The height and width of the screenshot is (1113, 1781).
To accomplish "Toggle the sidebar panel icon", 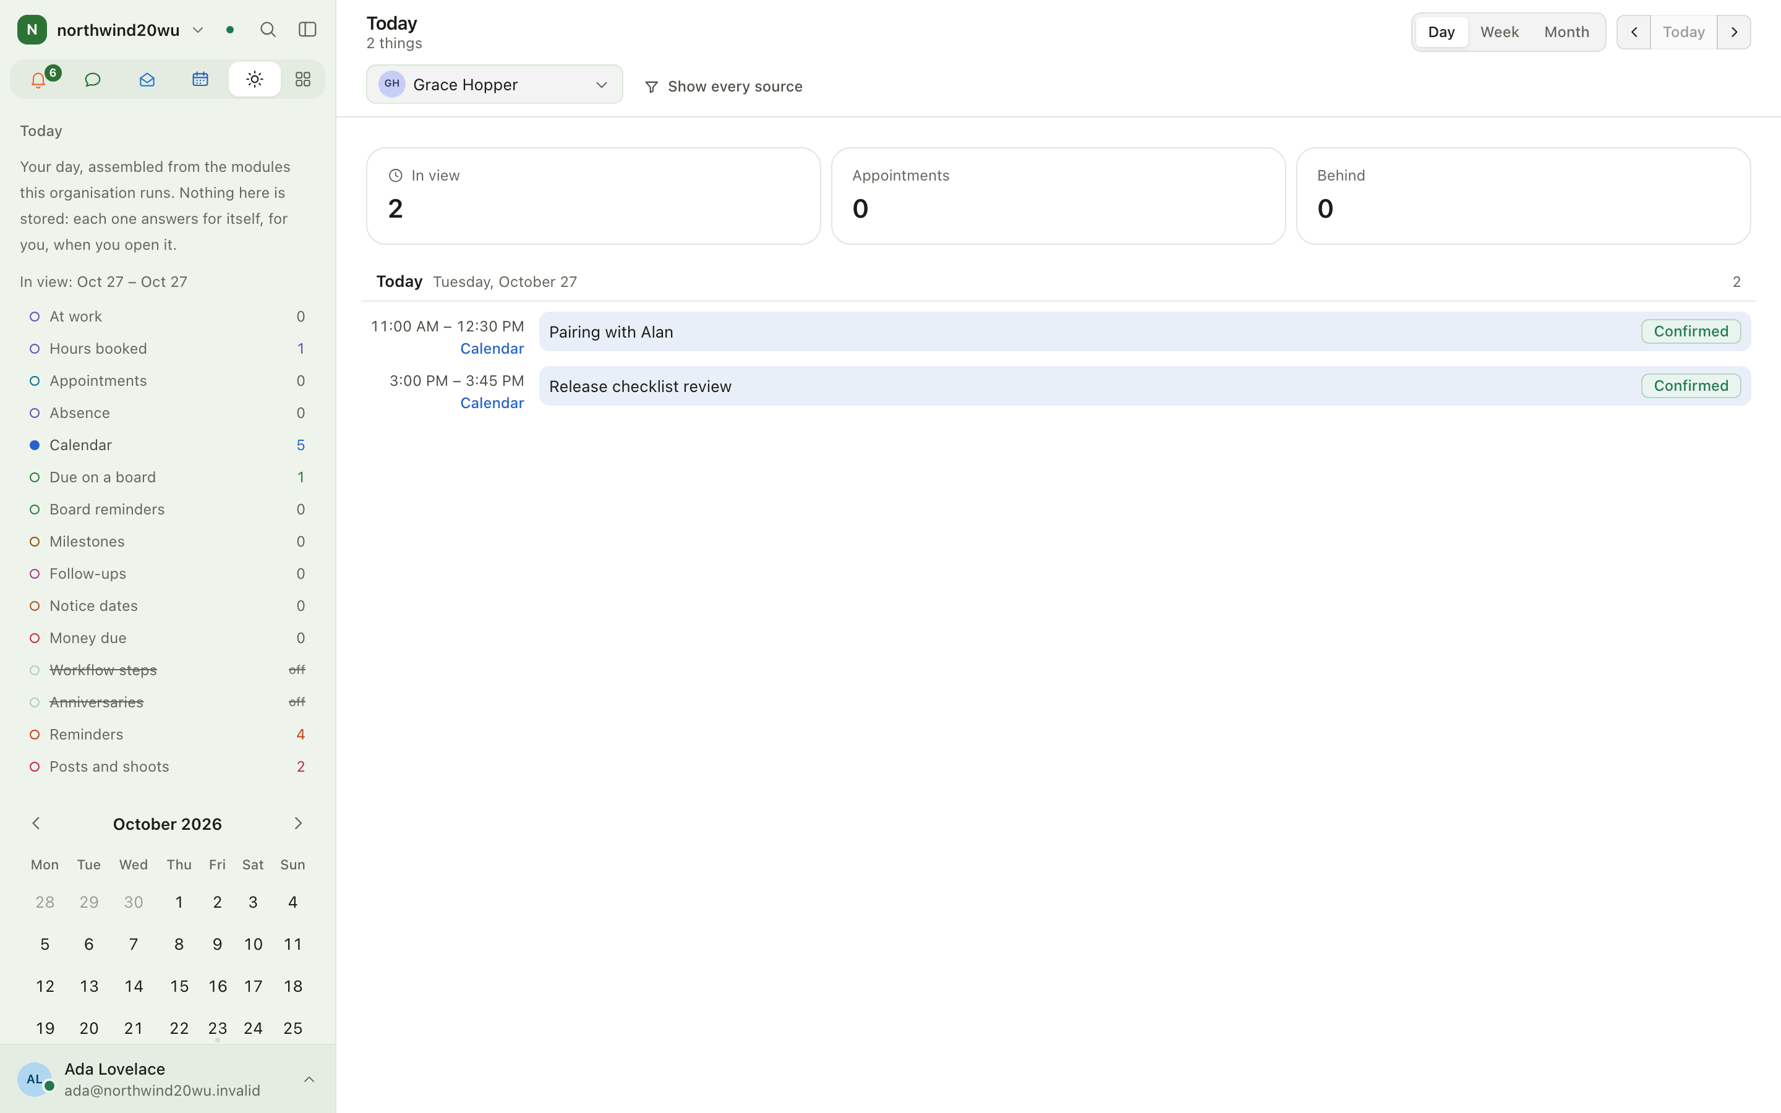I will [307, 30].
